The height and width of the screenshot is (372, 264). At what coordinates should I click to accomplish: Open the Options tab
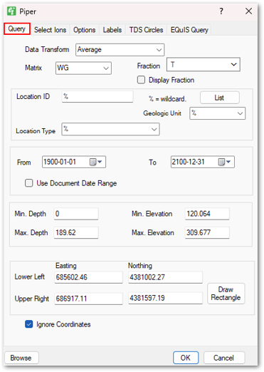84,30
